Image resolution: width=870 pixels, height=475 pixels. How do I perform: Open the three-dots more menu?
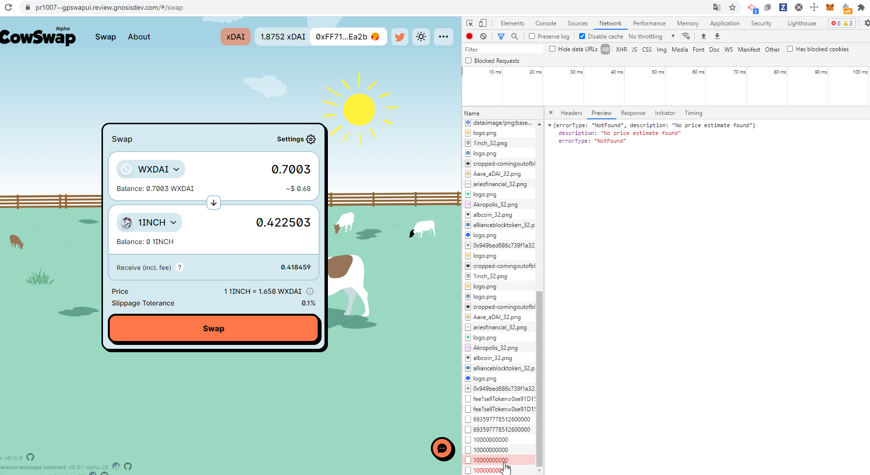(443, 37)
